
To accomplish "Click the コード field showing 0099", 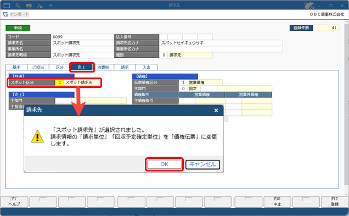I will (x=82, y=37).
